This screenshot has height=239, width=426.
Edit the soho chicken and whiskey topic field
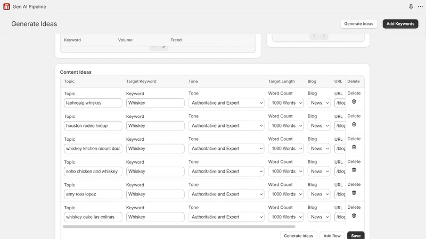(x=93, y=171)
